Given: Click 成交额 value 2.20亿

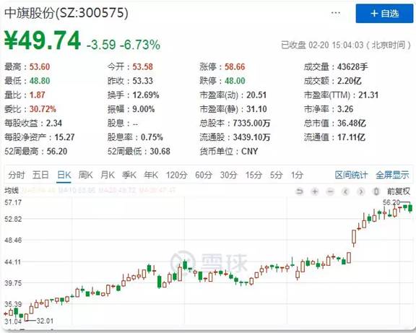Looking at the screenshot, I should coord(349,81).
